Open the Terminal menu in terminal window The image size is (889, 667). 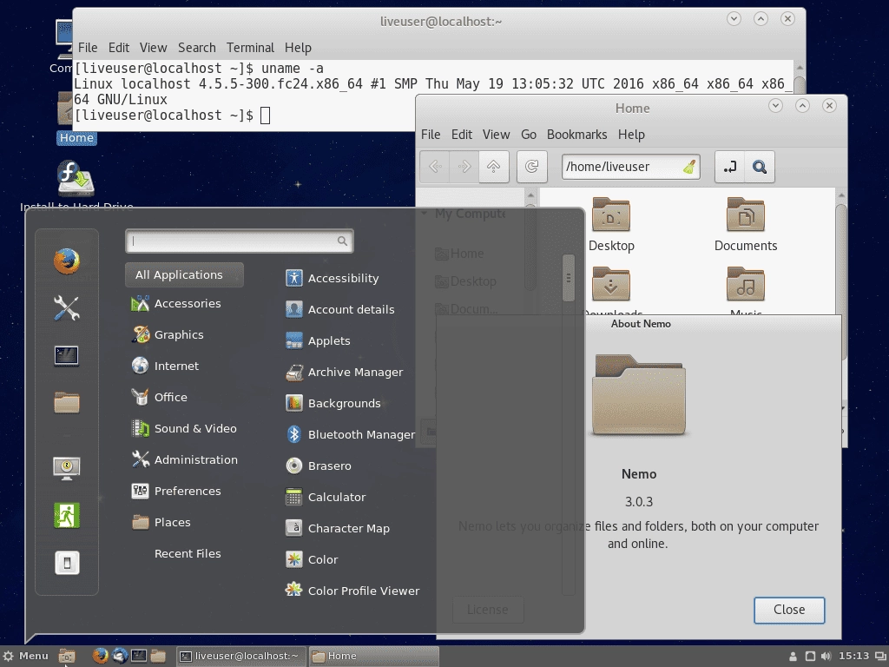pyautogui.click(x=250, y=48)
